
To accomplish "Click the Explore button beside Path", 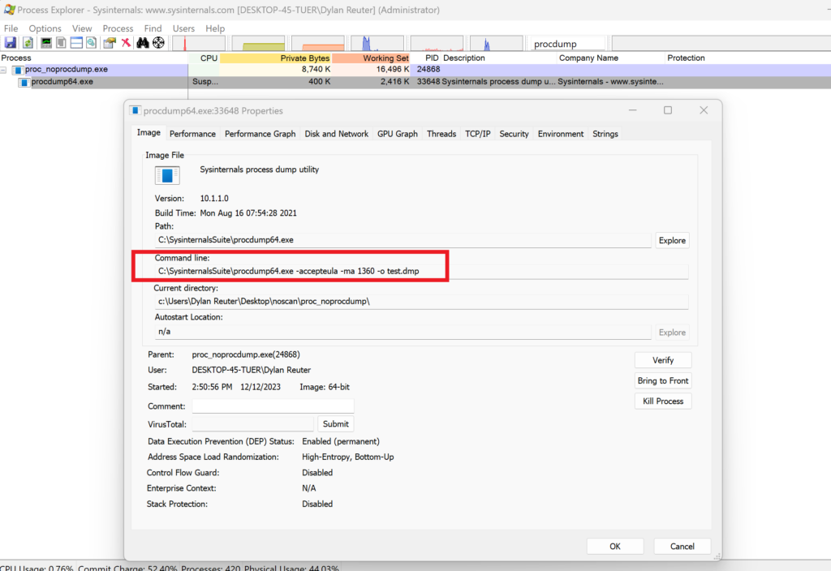I will point(672,240).
